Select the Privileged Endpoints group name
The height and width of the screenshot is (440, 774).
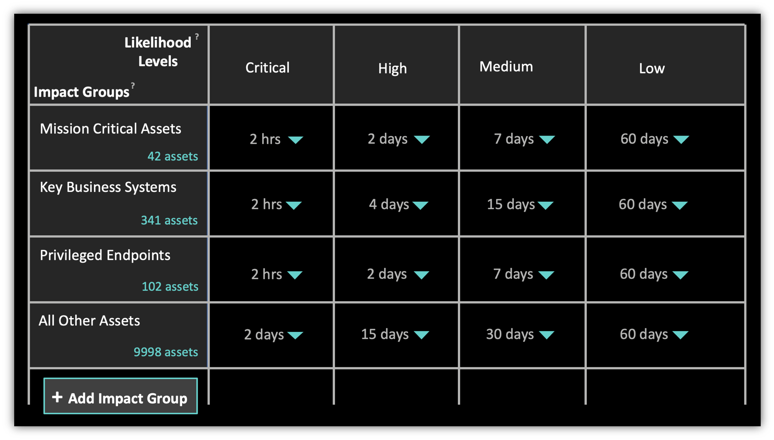coord(105,255)
